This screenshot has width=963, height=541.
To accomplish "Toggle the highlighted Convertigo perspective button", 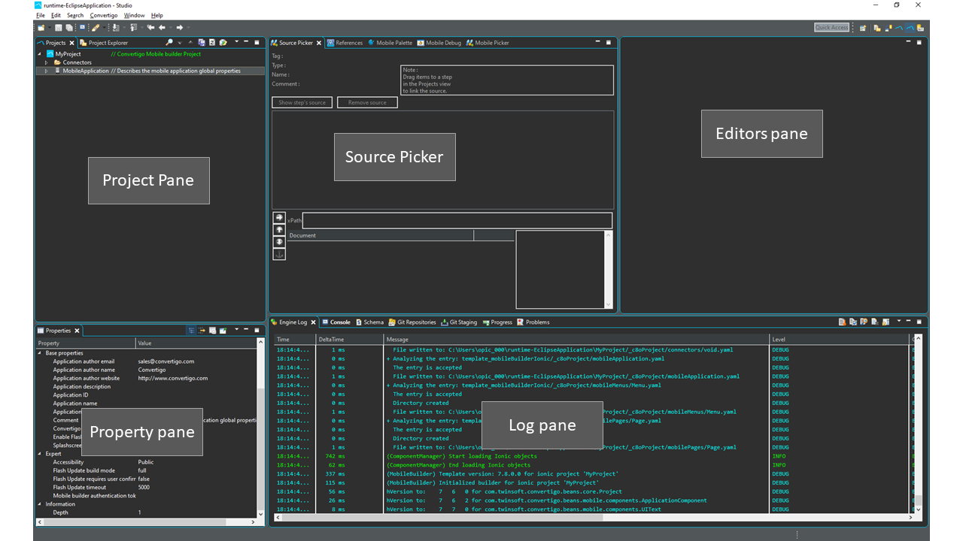I will (x=910, y=28).
